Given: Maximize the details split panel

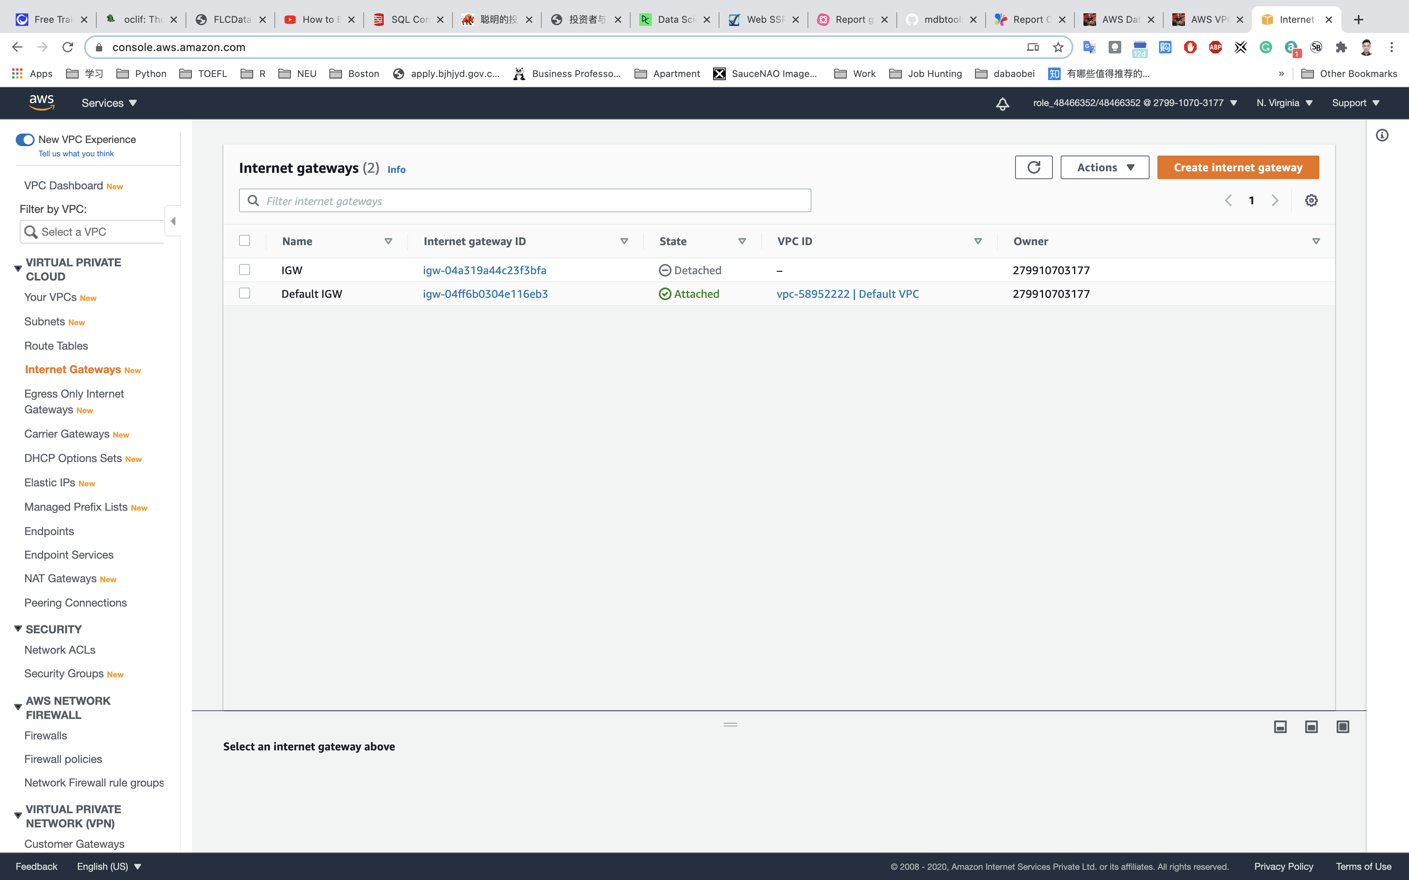Looking at the screenshot, I should [1343, 726].
